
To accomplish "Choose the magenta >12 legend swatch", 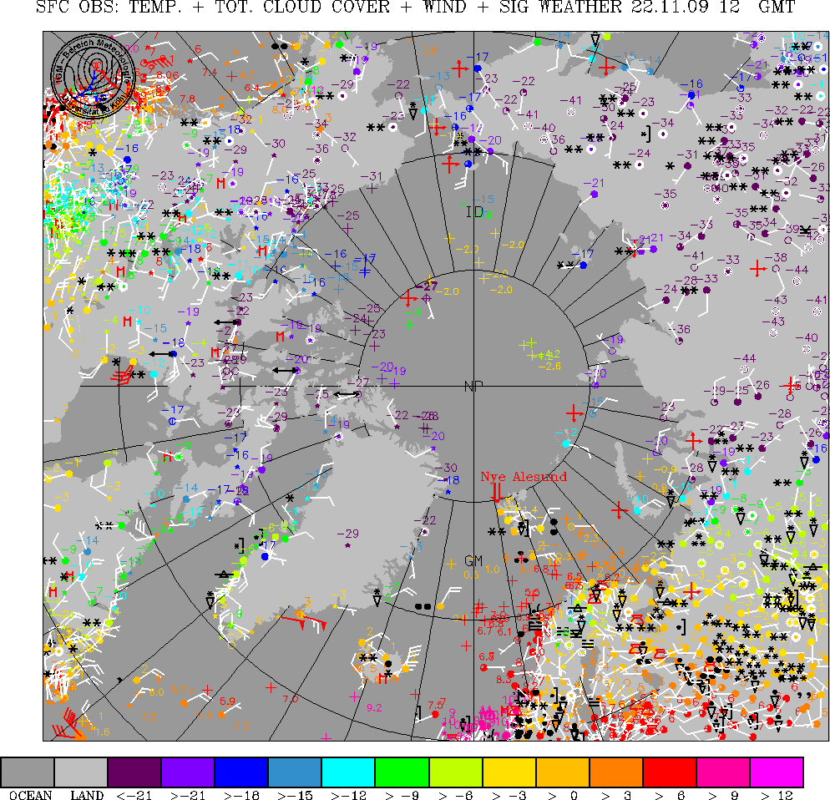I will 776,772.
